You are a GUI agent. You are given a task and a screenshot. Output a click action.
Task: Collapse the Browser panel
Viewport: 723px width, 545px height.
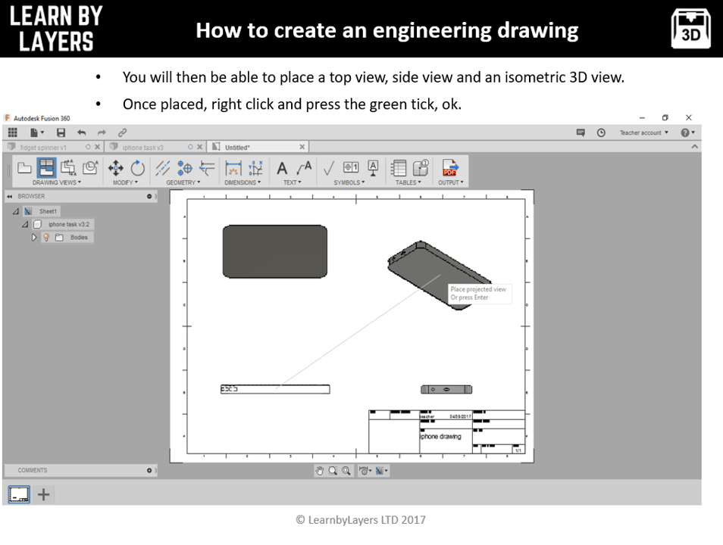coord(9,196)
